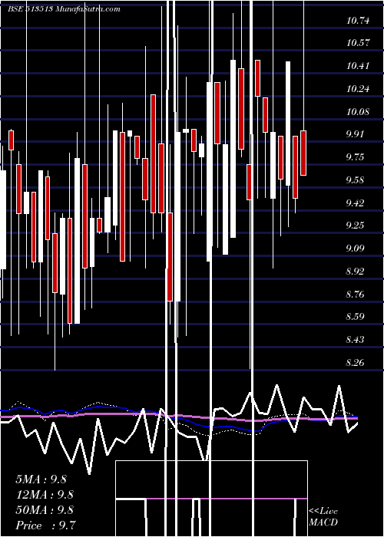The height and width of the screenshot is (537, 384).
Task: Click the 8.92 price axis label
Action: pyautogui.click(x=355, y=272)
